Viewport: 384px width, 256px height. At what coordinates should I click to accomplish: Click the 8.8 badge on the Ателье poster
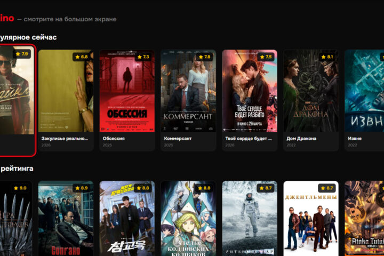pos(204,188)
